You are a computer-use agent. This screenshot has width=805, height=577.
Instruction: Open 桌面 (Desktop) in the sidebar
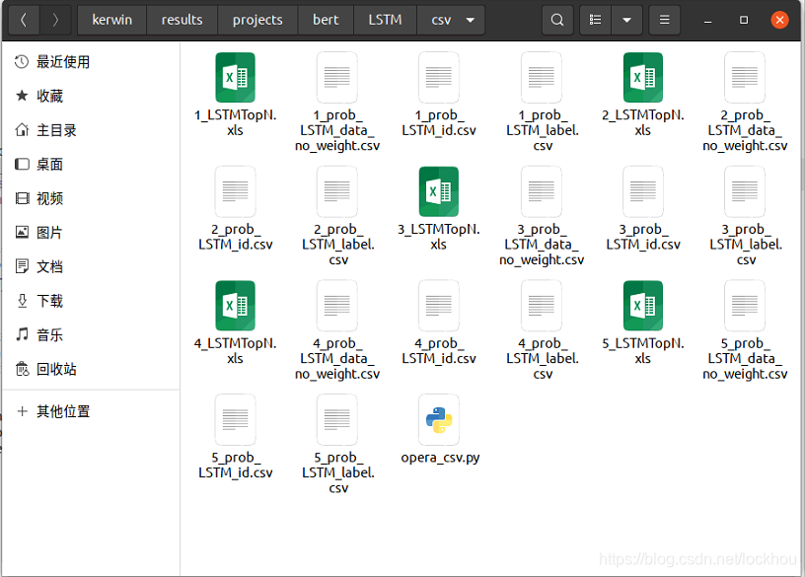tap(91, 165)
